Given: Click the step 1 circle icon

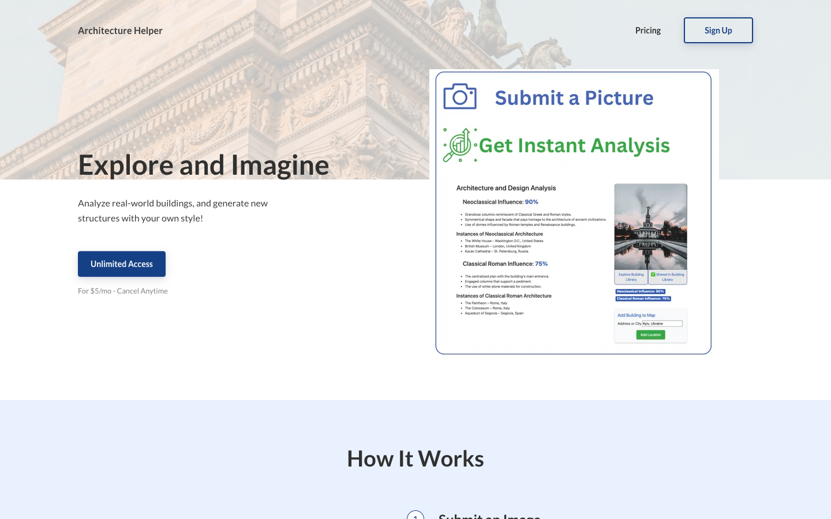Looking at the screenshot, I should click(x=415, y=515).
